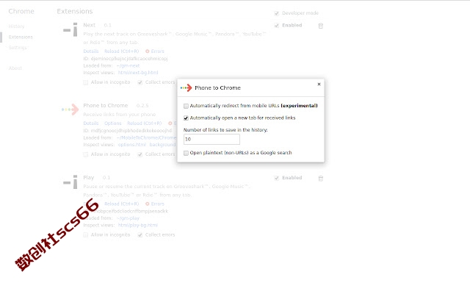Inspect html/next-bg.html view

click(x=138, y=73)
